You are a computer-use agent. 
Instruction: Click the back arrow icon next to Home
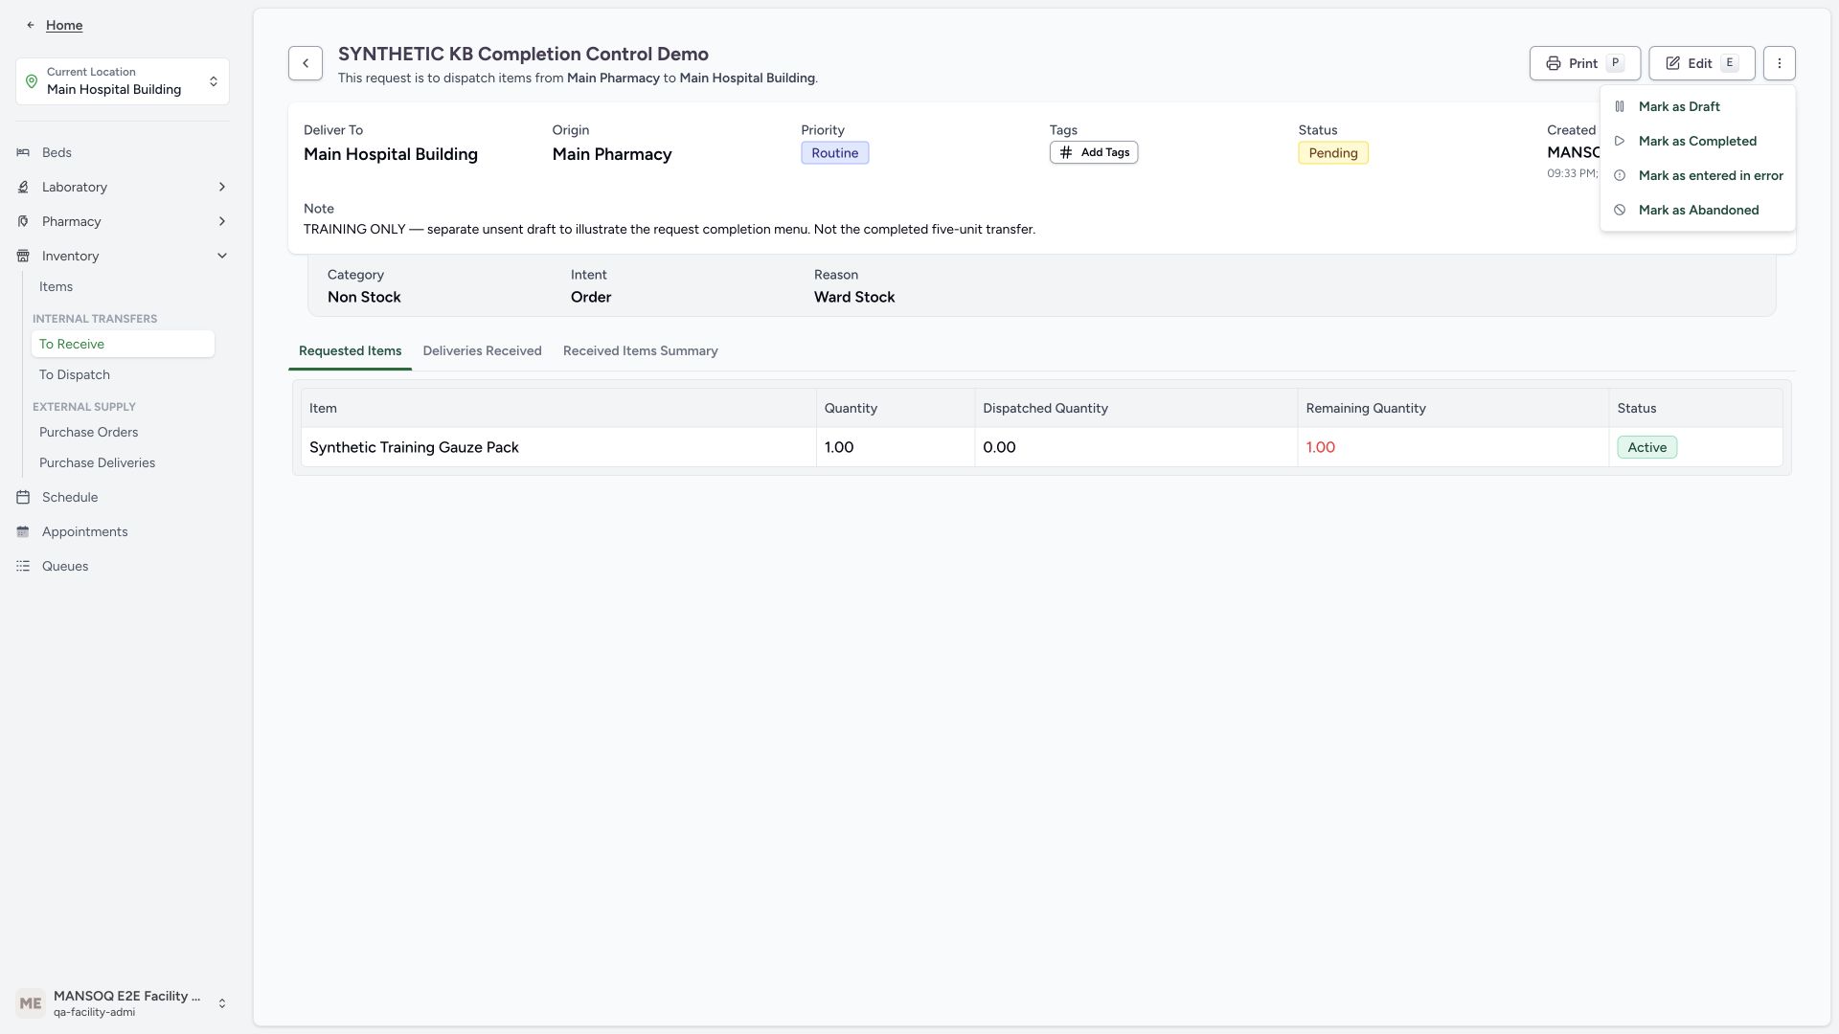pos(31,26)
